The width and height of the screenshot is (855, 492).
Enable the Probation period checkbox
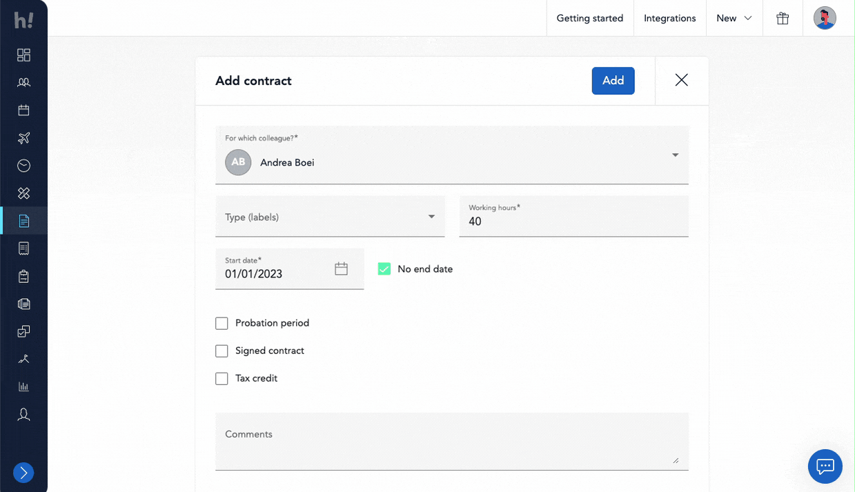222,323
